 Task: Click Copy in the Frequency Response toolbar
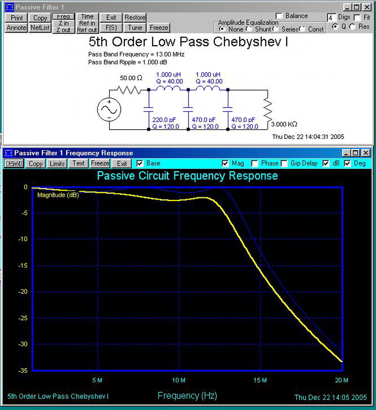point(36,163)
